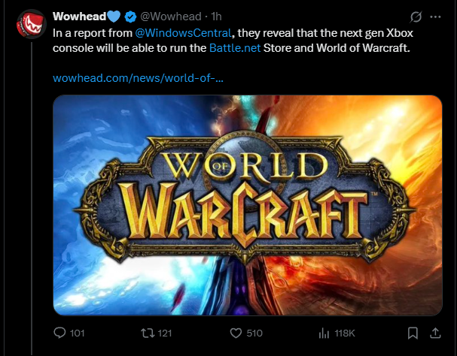Open the @WindowsCentral mention link
The image size is (457, 356).
point(183,33)
